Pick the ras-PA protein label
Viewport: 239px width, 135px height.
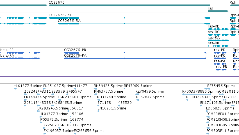click(220, 61)
